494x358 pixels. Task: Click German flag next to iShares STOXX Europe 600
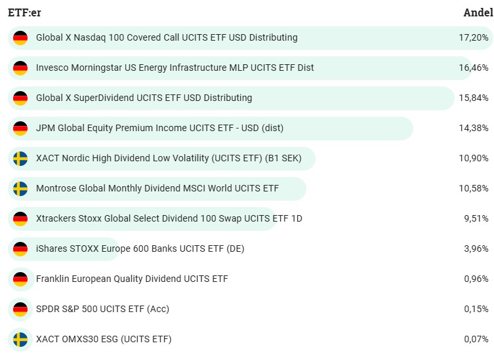point(20,249)
